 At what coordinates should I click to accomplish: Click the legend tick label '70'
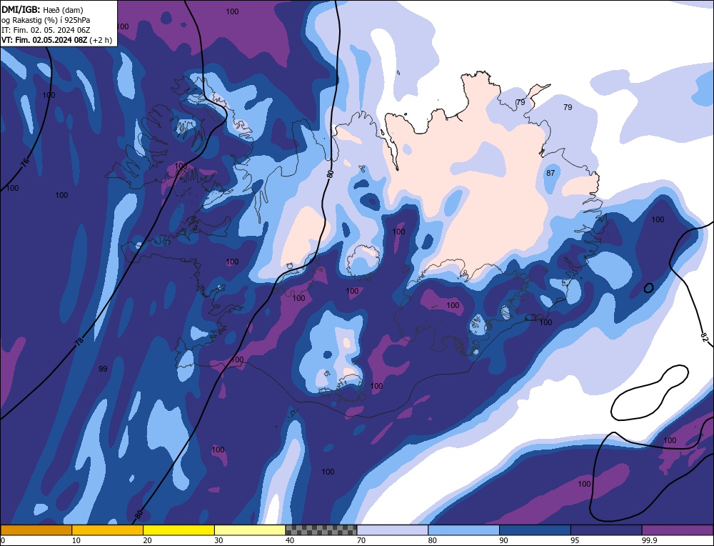(x=361, y=541)
